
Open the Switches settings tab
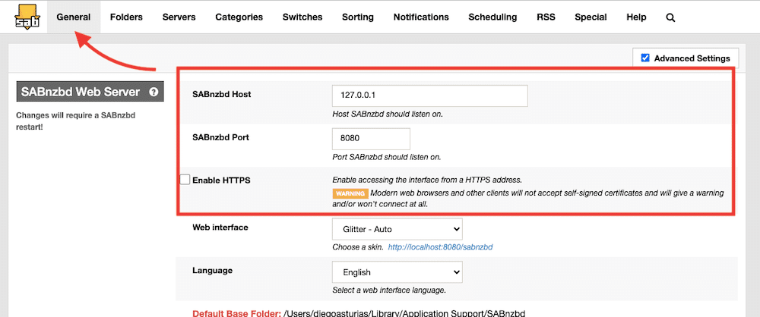click(x=302, y=17)
